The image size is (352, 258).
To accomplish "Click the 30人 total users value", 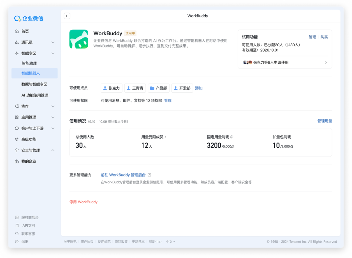I will pos(81,145).
